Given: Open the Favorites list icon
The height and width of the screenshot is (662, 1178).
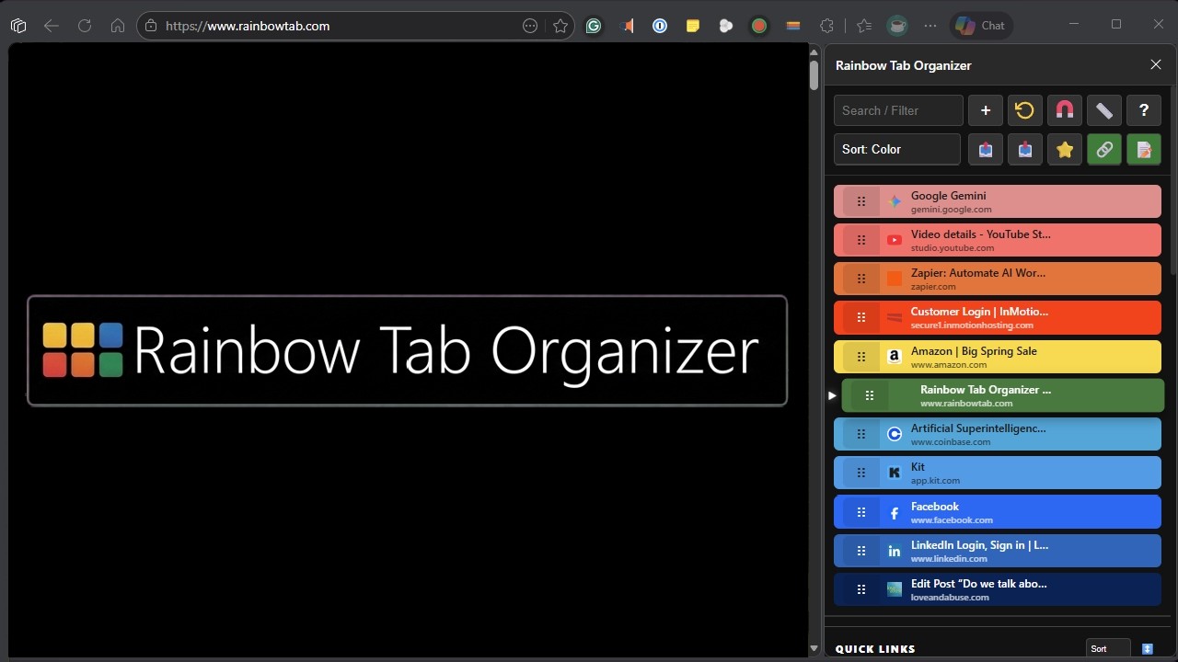Looking at the screenshot, I should 863,26.
